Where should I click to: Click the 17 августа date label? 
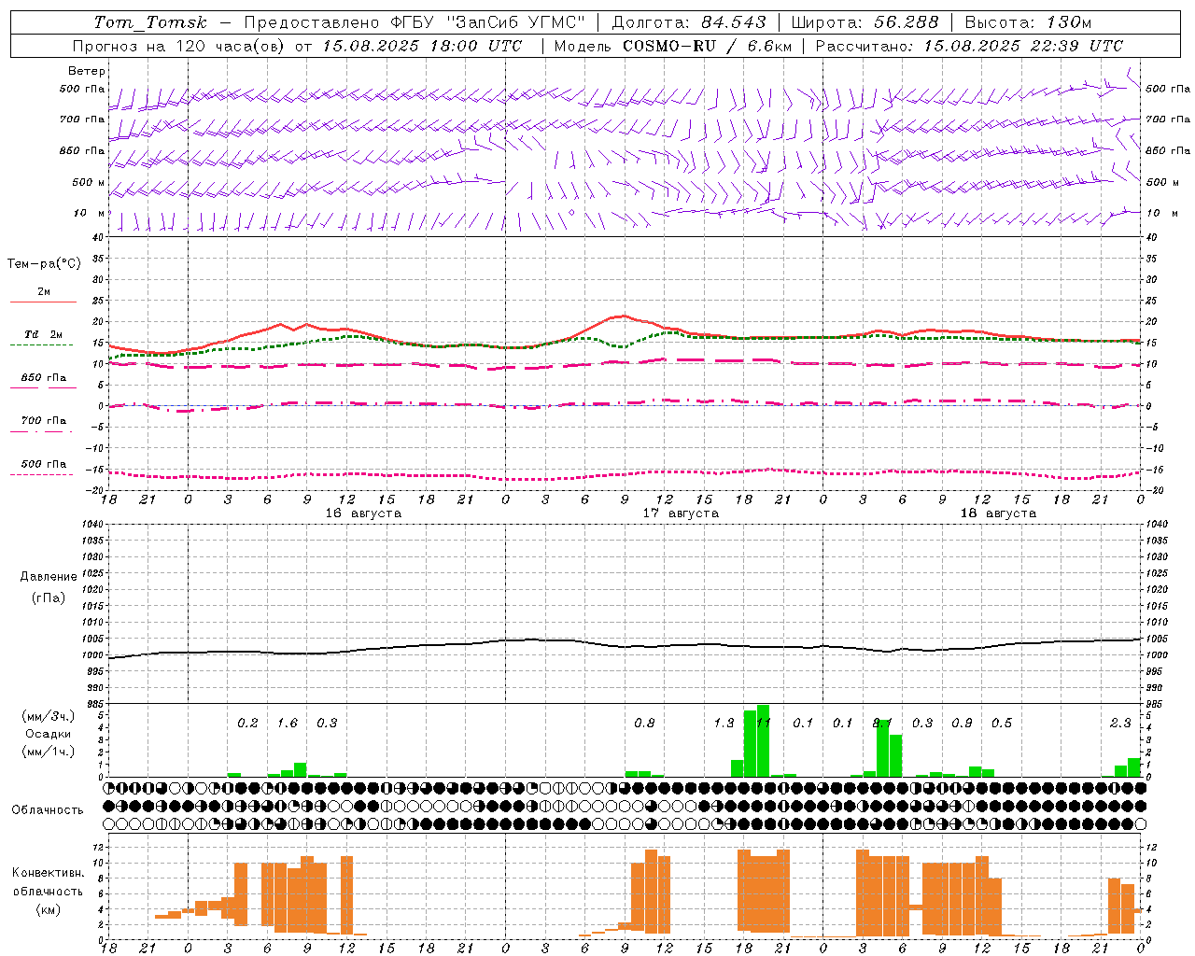coord(681,513)
